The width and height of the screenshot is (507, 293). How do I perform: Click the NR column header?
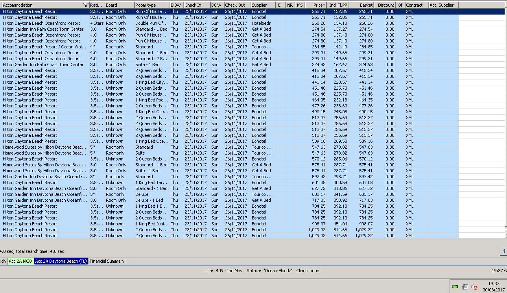tap(290, 5)
